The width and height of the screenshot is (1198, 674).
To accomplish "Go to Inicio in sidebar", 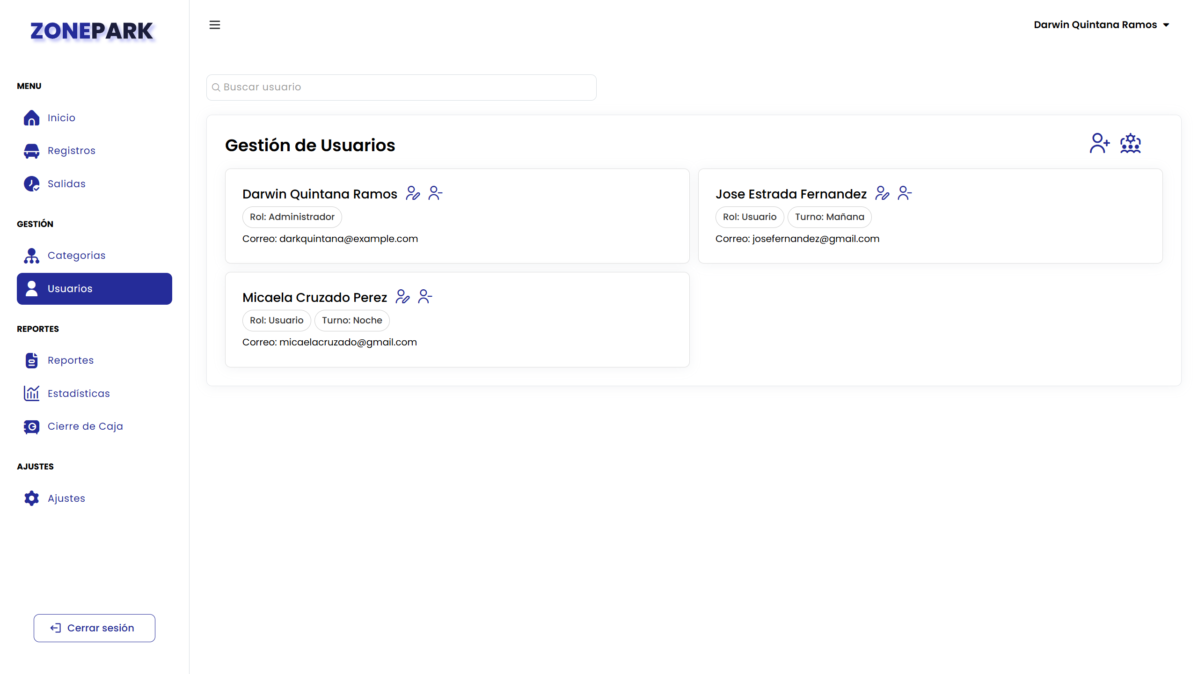I will point(61,118).
